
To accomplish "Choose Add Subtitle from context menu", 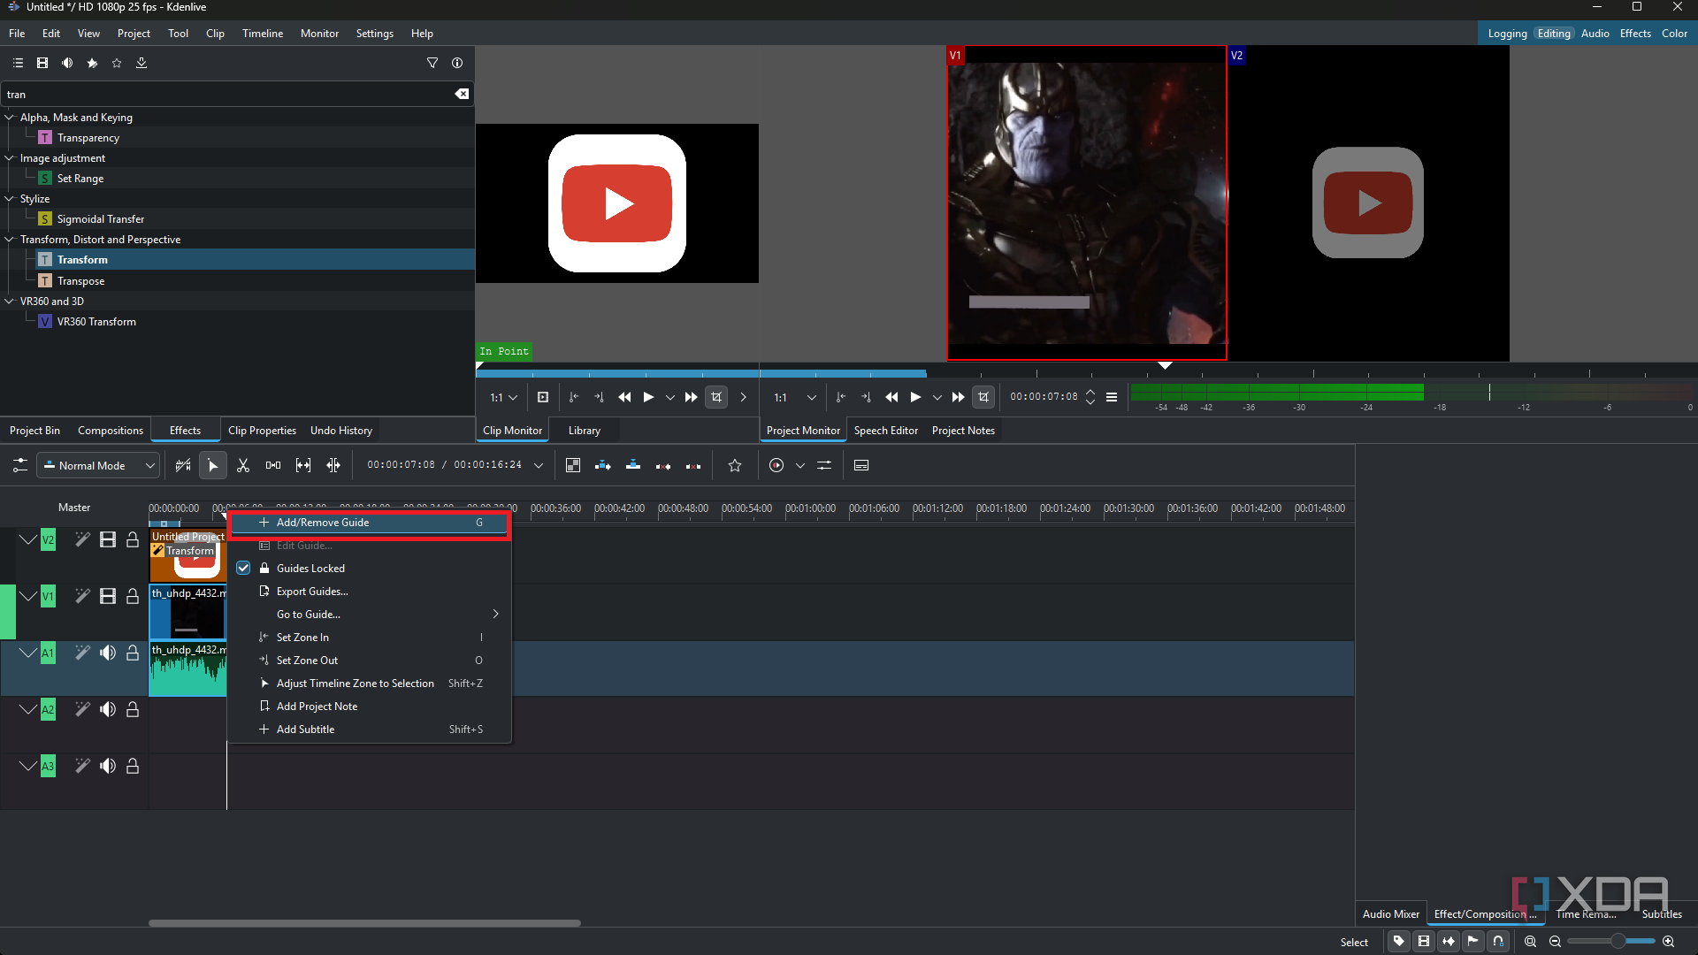I will tap(370, 730).
